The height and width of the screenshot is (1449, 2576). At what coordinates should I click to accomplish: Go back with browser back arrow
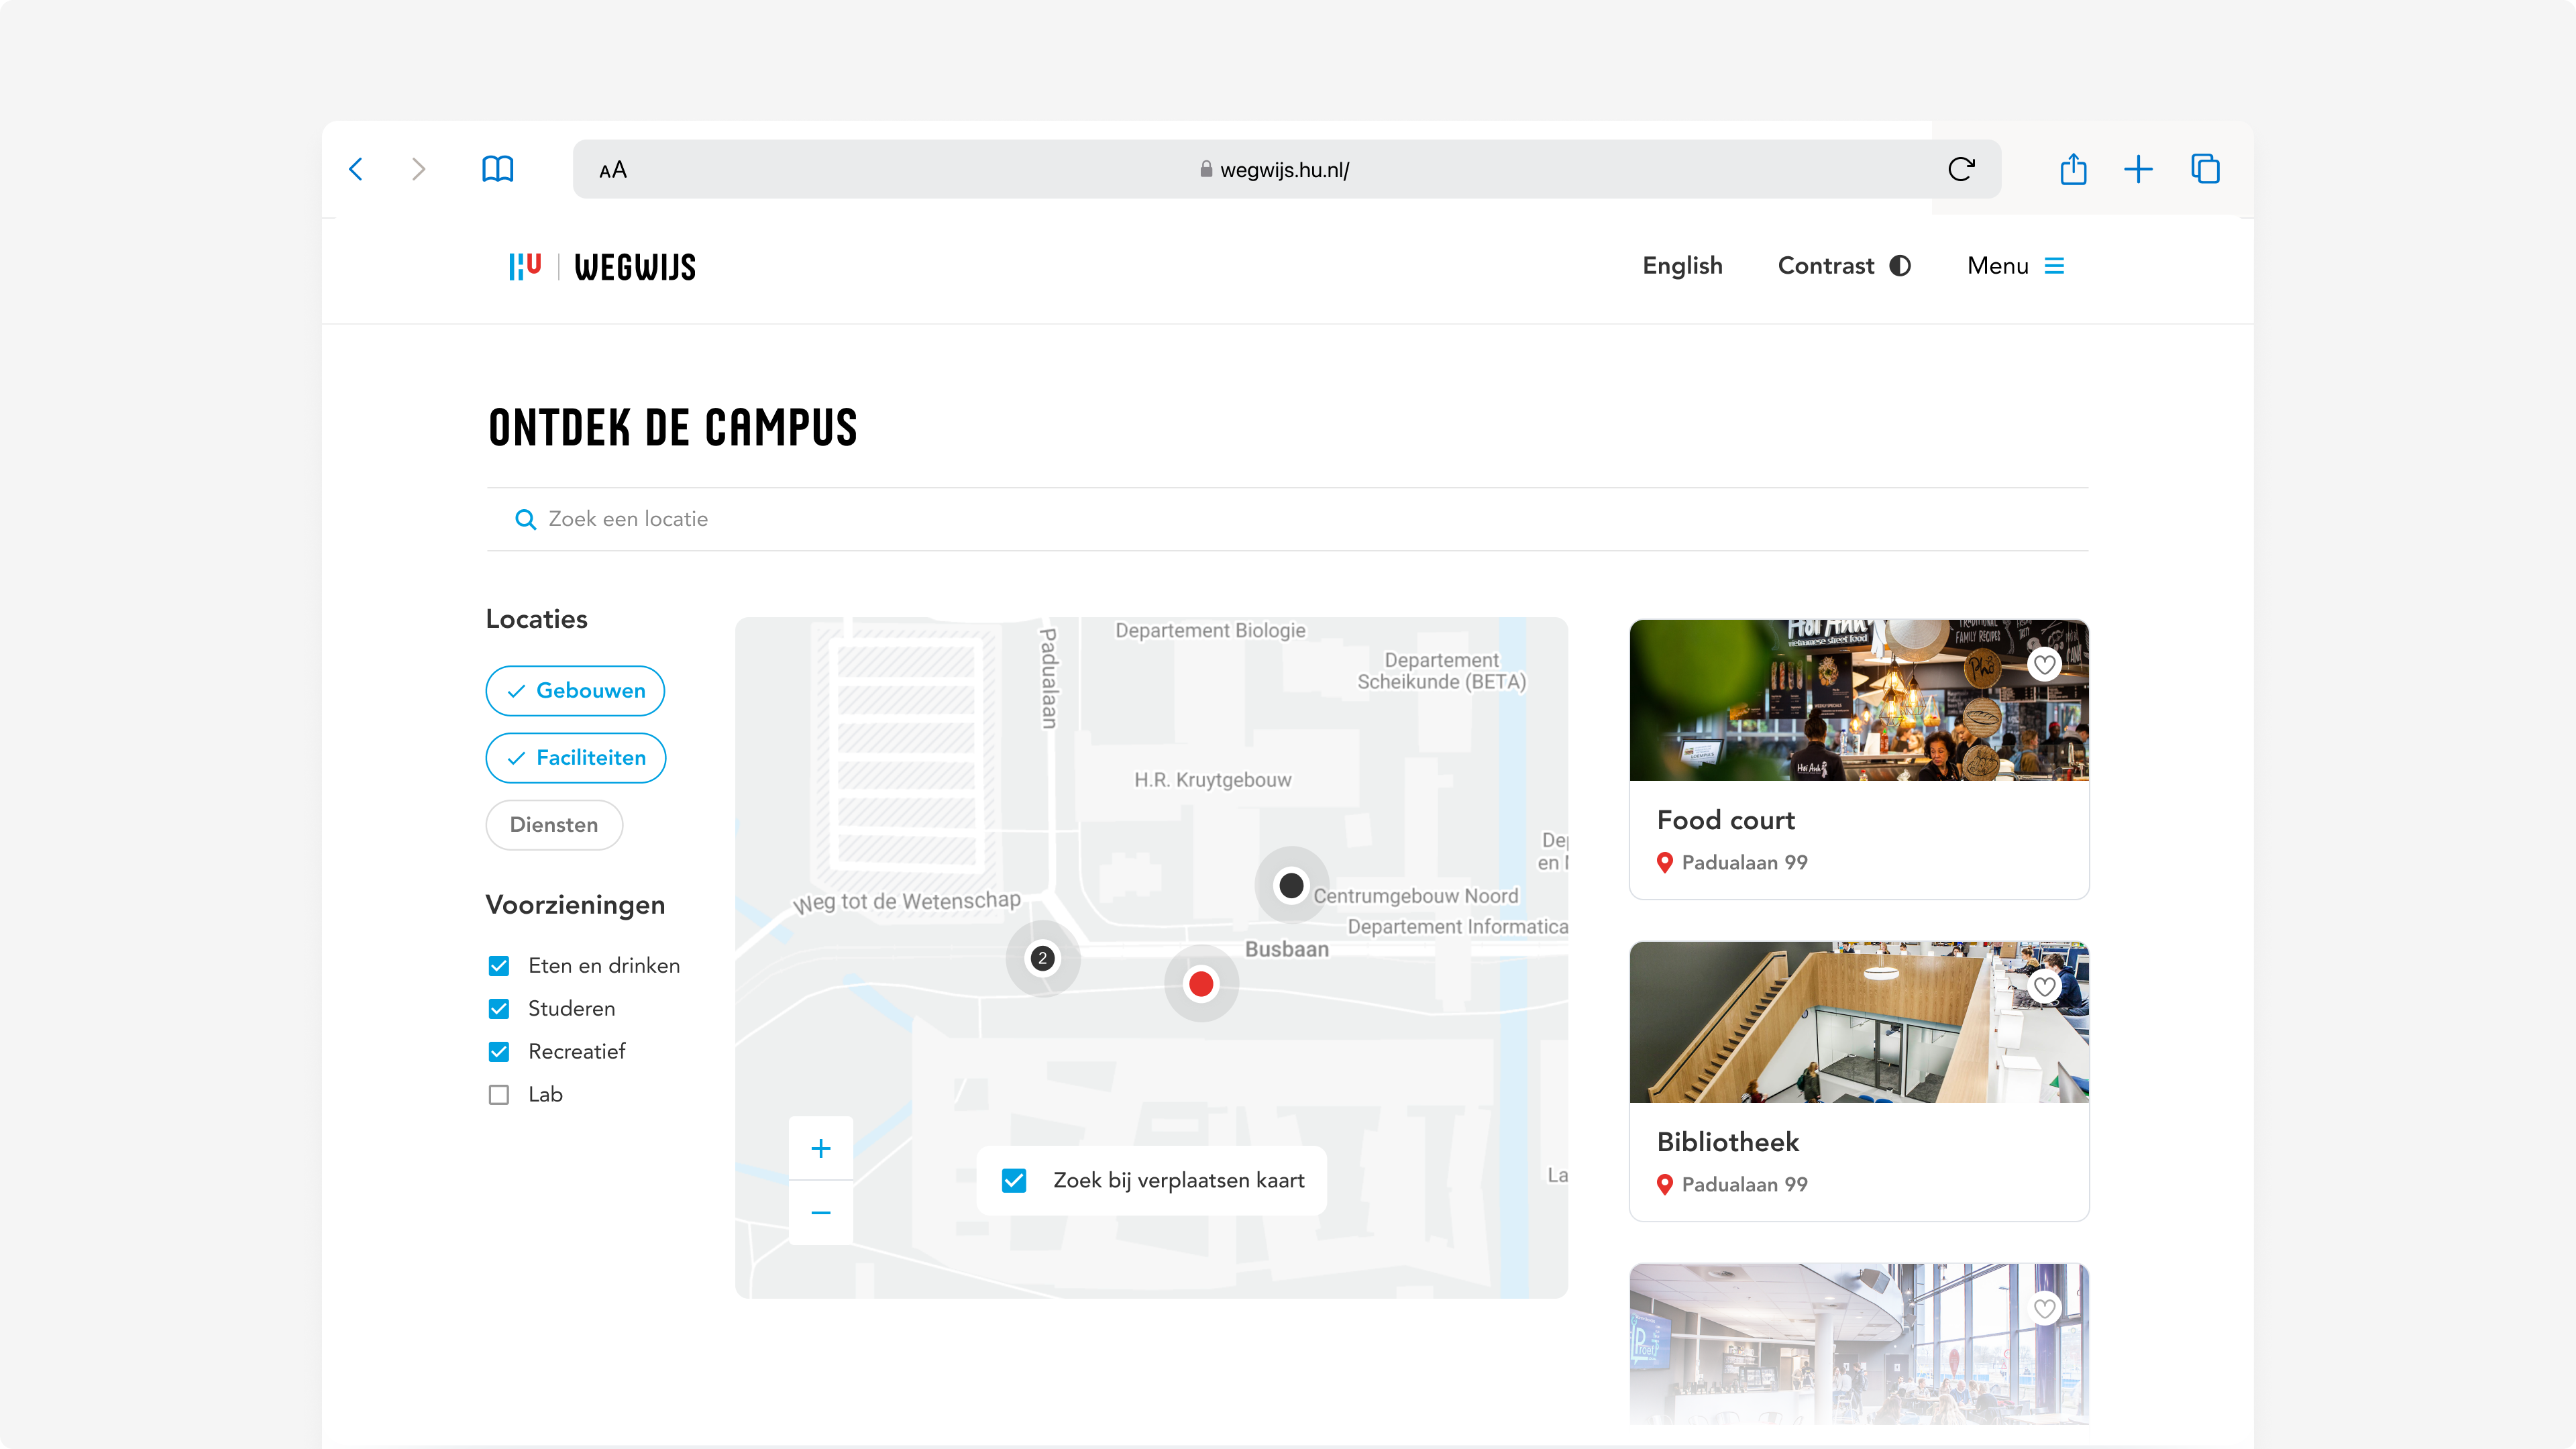click(x=356, y=169)
